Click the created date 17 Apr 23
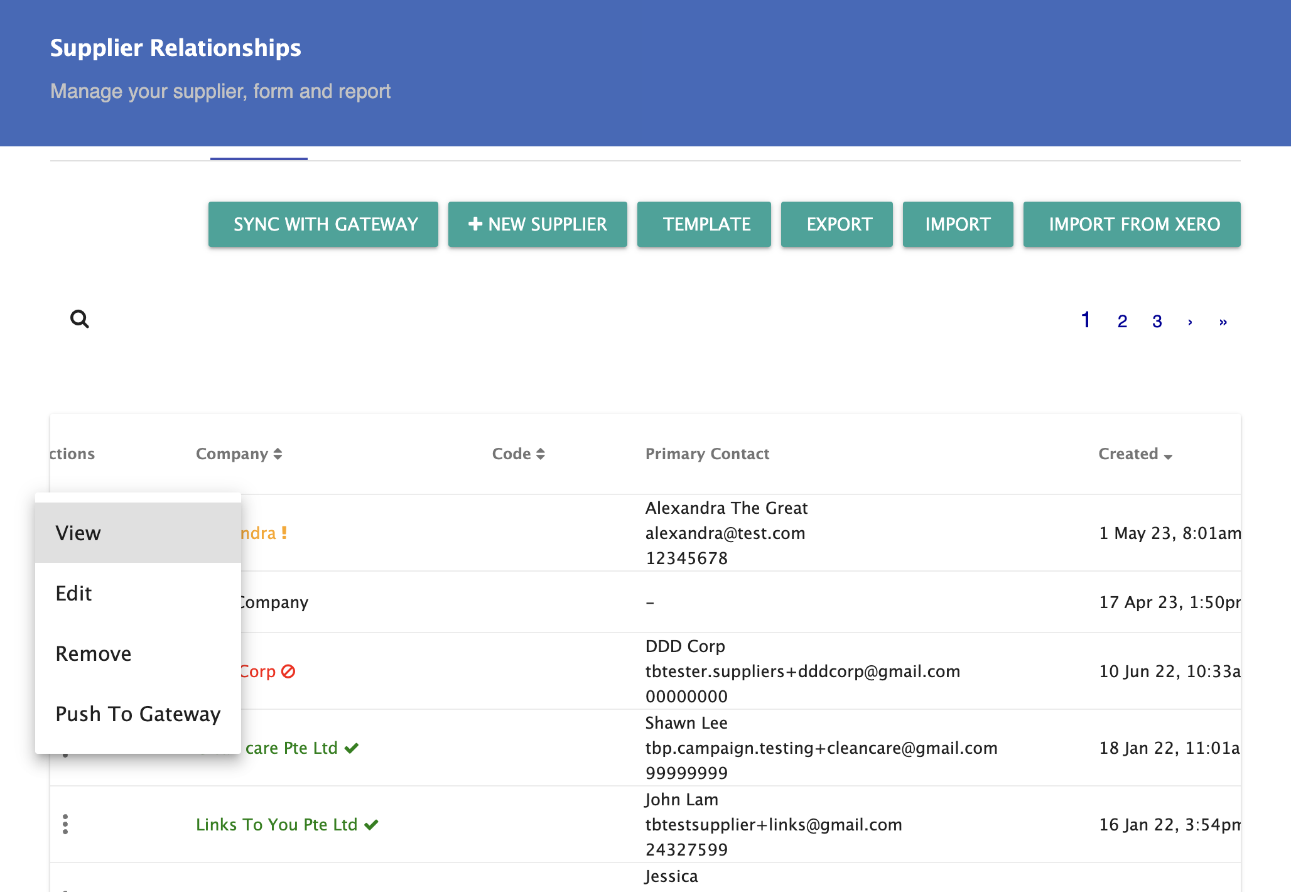 click(1170, 602)
